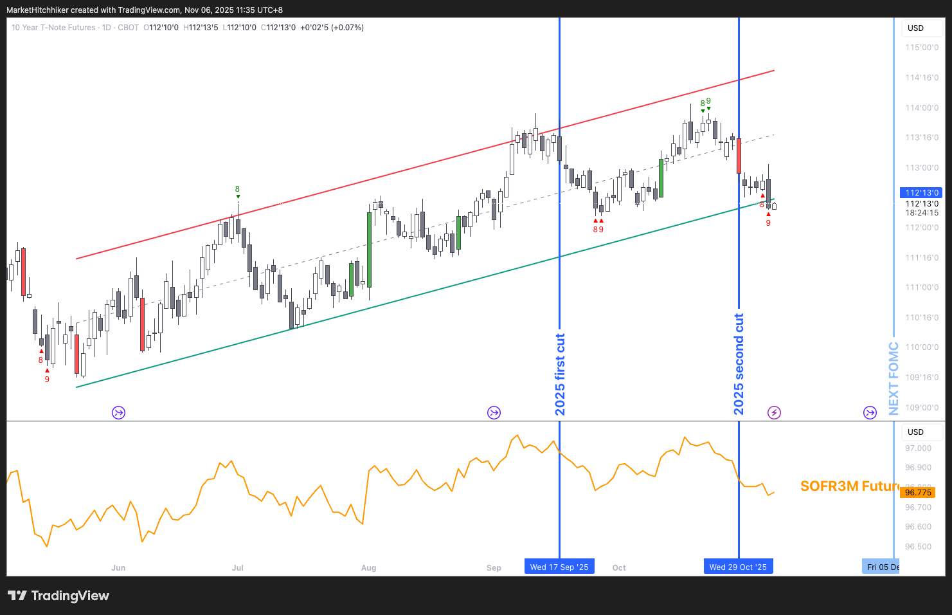Screen dimensions: 952x615
Task: Select the blue '2025 second cut' vertical line label
Action: pos(739,364)
